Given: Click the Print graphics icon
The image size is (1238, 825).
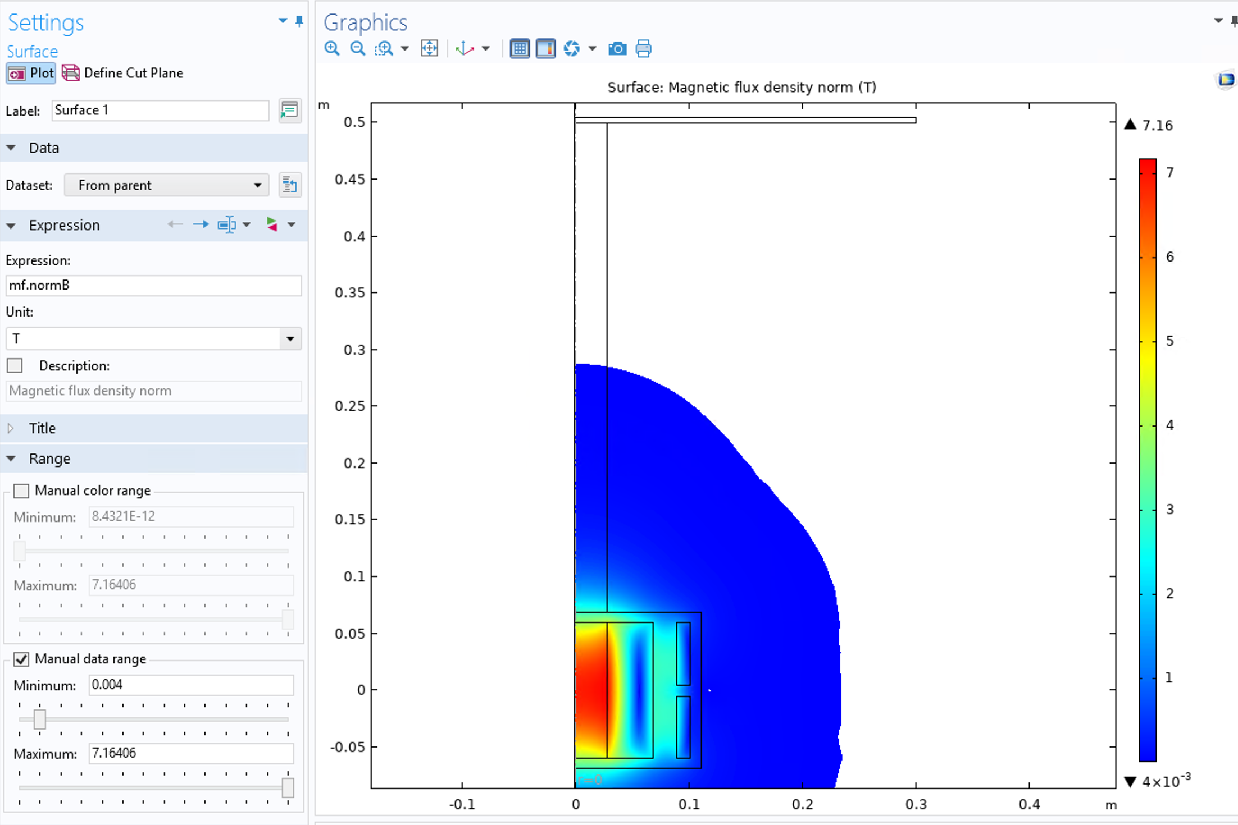Looking at the screenshot, I should [x=644, y=49].
